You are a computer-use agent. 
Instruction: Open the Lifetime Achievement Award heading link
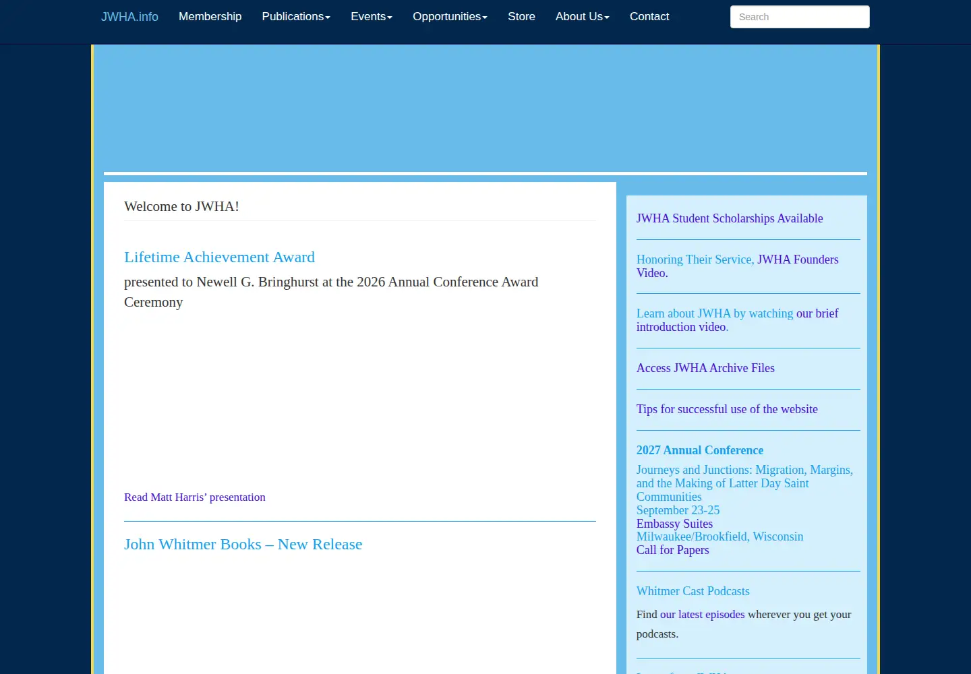tap(219, 257)
